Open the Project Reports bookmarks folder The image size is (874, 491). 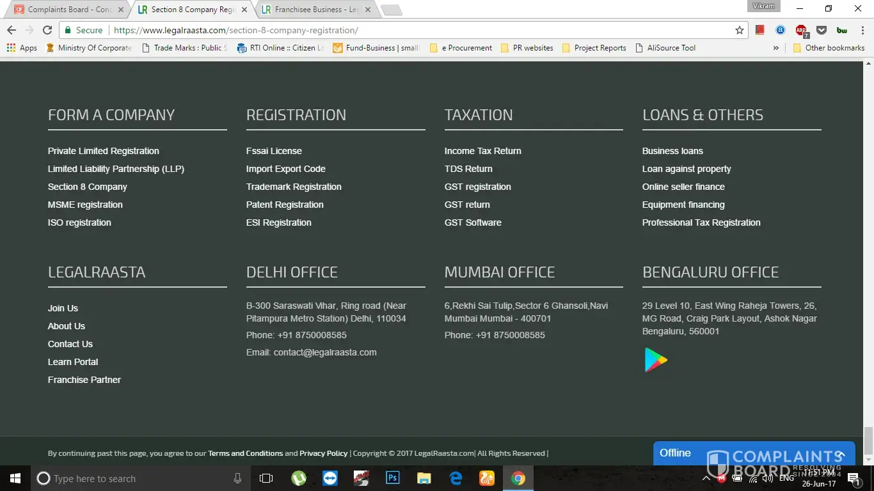tap(594, 48)
